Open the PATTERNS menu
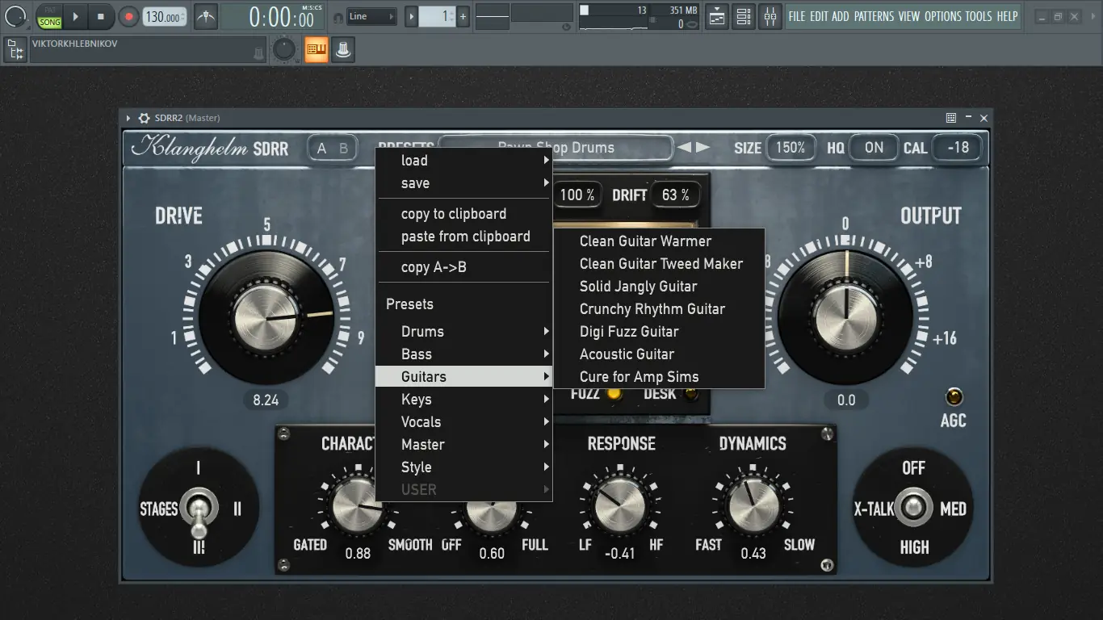 pyautogui.click(x=874, y=16)
